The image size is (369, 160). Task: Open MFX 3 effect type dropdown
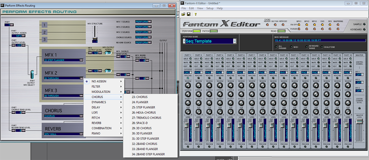(x=82, y=96)
